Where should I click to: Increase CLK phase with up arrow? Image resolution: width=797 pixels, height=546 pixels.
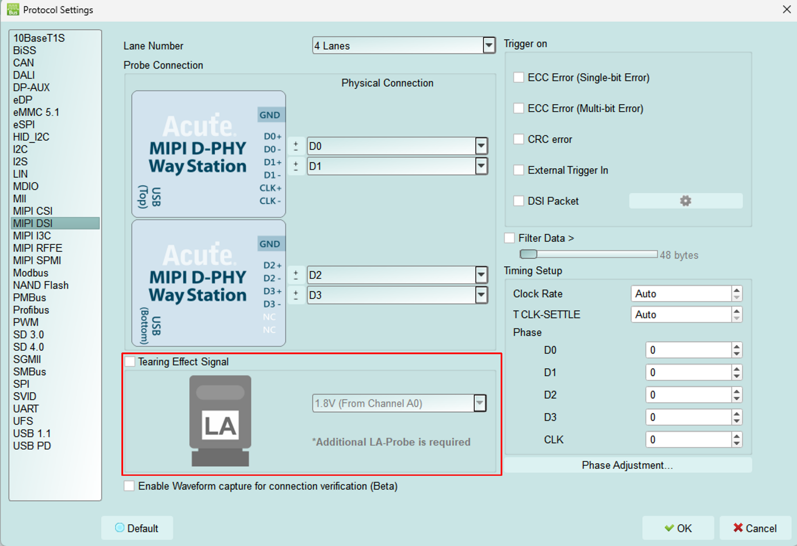[737, 436]
